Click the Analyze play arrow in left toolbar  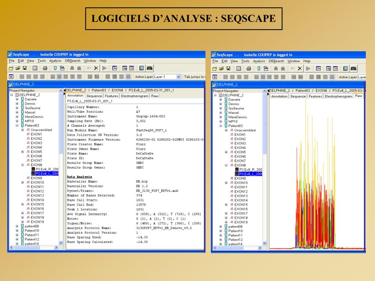[104, 68]
